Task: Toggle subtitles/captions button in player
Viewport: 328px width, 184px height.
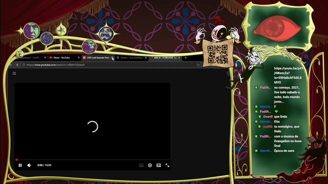Action: point(141,165)
